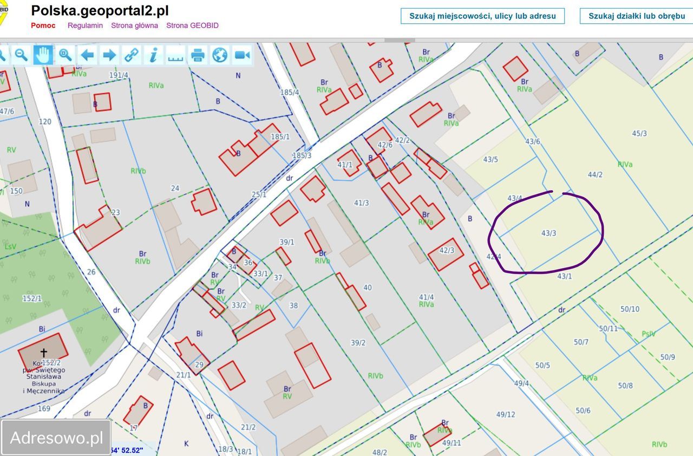Go to next map view arrow
Image resolution: width=693 pixels, height=456 pixels.
(x=109, y=55)
